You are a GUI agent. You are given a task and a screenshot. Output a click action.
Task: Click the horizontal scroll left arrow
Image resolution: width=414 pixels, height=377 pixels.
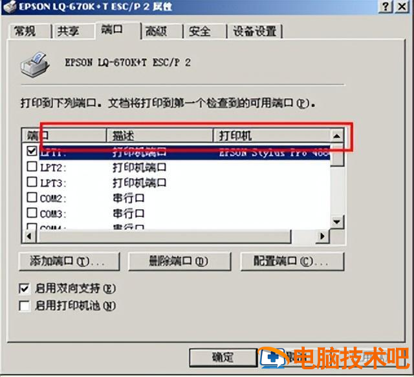[29, 236]
